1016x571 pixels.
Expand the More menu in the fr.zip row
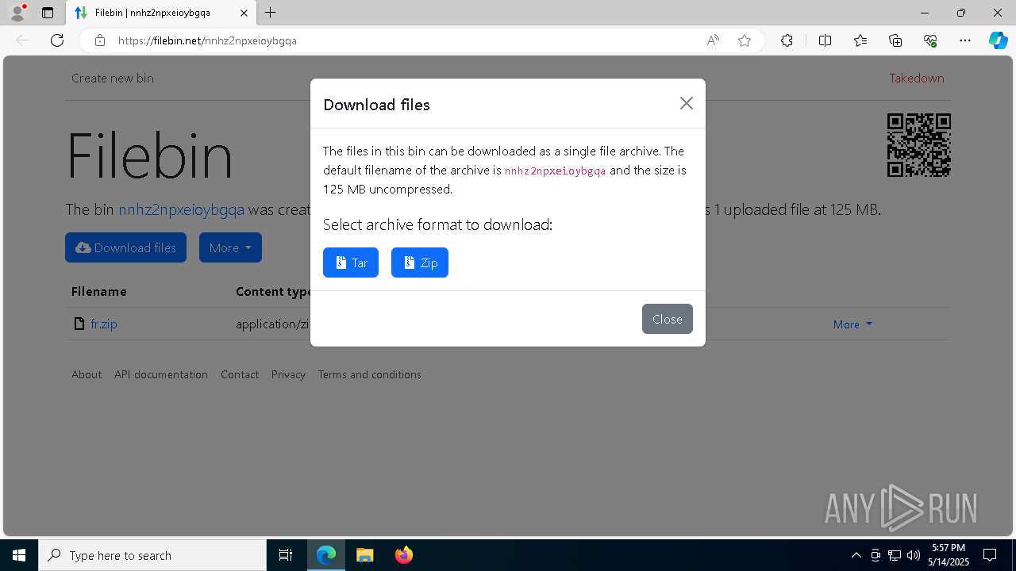[x=852, y=324]
